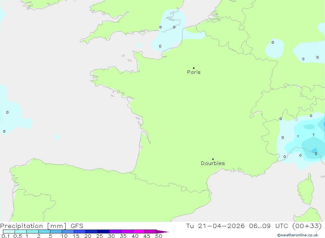Pick the legend swatch between 15 and 20
Screen dimensions: 325x238
tap(80, 232)
